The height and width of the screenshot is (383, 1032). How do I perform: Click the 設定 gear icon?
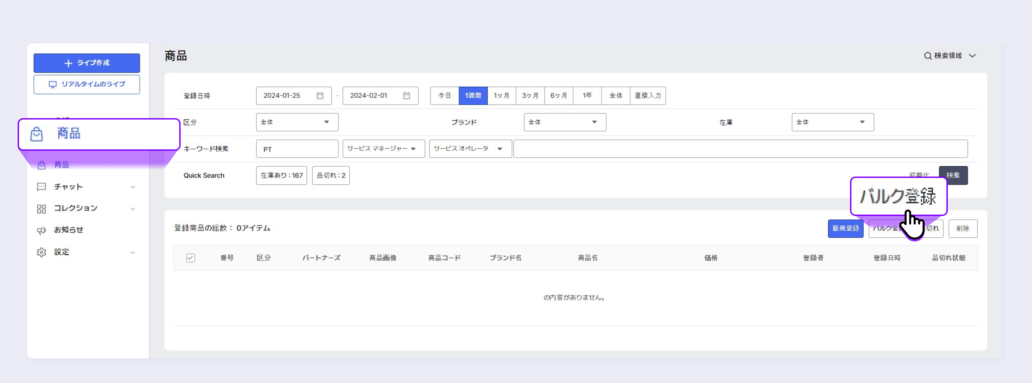41,252
